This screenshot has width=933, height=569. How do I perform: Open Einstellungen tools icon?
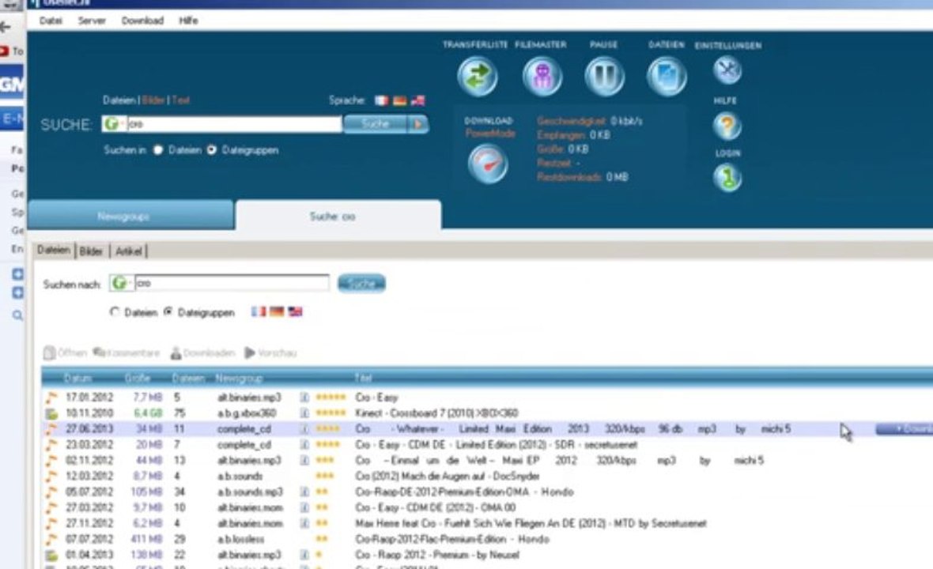coord(727,70)
